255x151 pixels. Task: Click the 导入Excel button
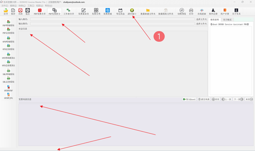[189, 99]
